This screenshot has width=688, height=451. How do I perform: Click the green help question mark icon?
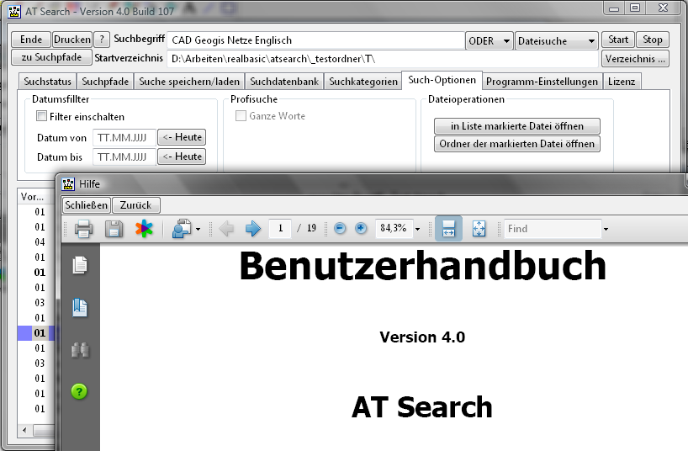pos(79,391)
